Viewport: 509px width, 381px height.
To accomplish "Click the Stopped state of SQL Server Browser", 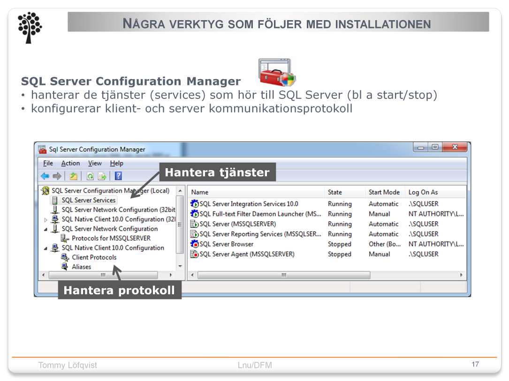I will click(x=340, y=244).
